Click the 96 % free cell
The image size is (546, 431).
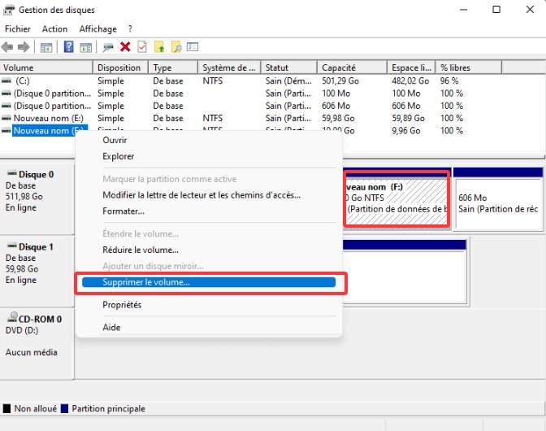click(x=449, y=81)
